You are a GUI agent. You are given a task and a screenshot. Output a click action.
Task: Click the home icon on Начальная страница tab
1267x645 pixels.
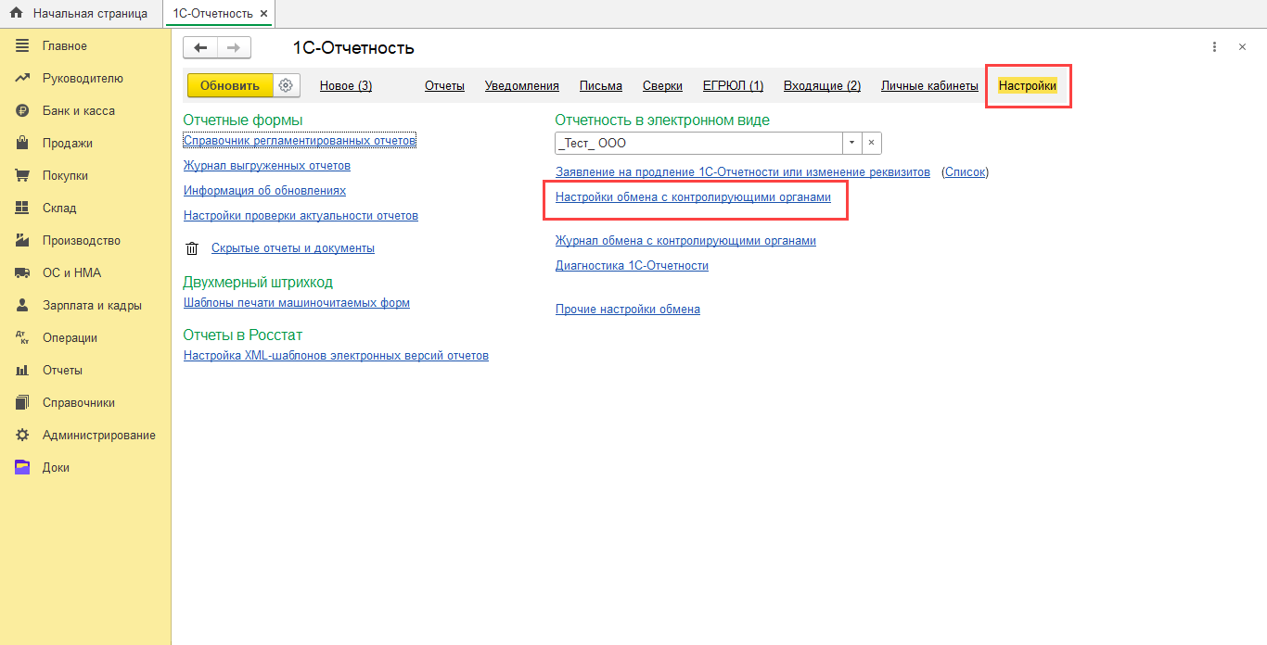click(x=16, y=14)
